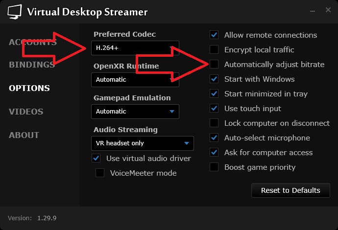Viewport: 338px width, 230px height.
Task: Toggle Use touch input checkbox
Action: tap(214, 108)
